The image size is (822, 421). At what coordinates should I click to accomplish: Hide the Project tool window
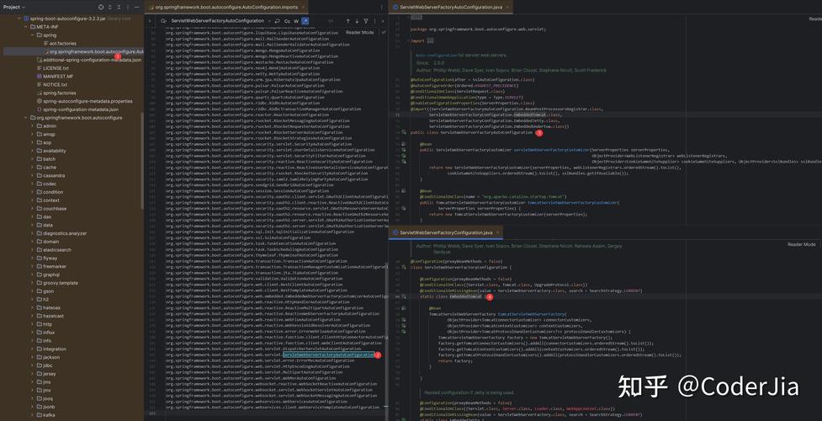tap(137, 8)
